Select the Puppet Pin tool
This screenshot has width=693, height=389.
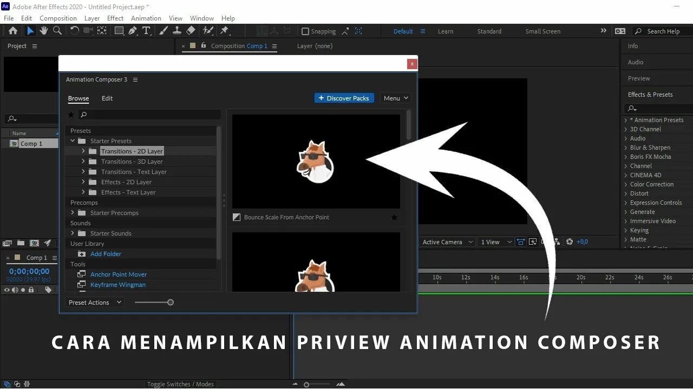(x=225, y=31)
